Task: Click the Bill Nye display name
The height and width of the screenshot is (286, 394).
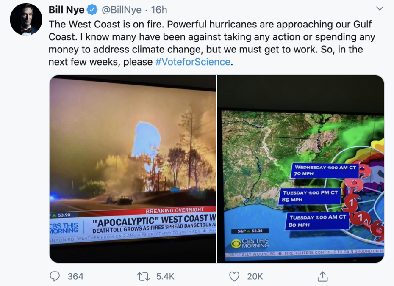Action: coord(67,9)
